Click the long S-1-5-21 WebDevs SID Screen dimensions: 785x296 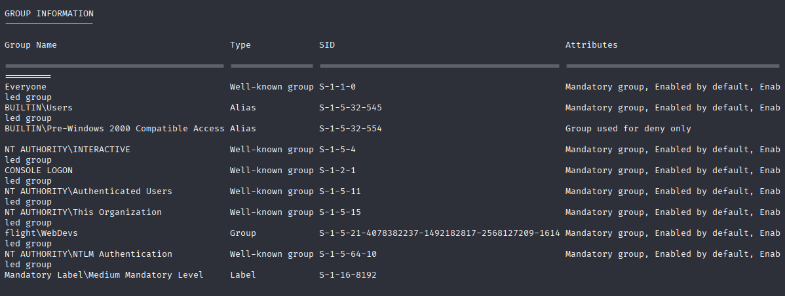(440, 234)
